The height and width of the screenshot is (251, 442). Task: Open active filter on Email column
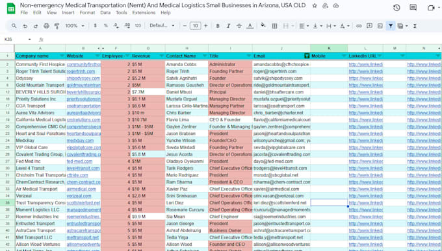307,56
